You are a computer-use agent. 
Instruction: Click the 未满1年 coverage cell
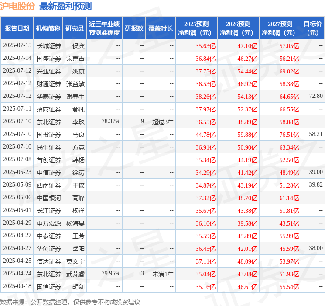[163, 274]
